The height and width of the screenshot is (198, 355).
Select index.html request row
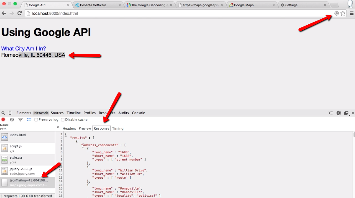tap(27, 137)
